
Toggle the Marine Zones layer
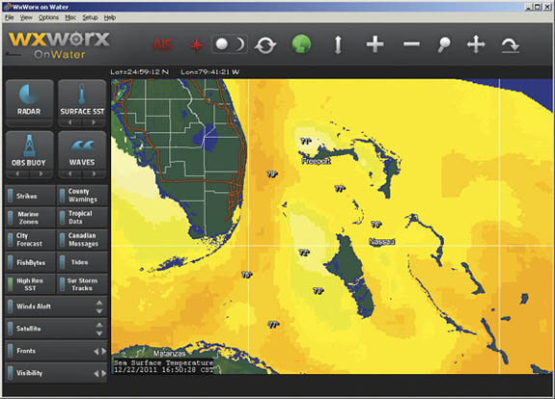30,218
